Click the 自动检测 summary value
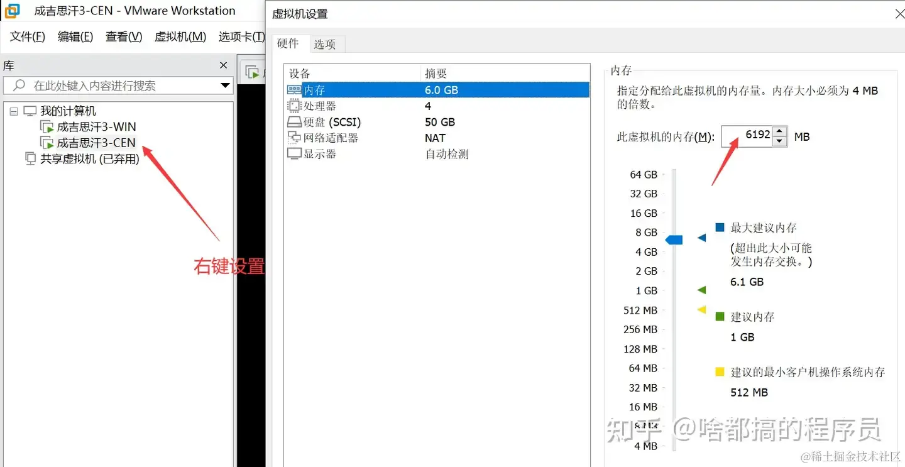The width and height of the screenshot is (905, 467). [x=447, y=154]
